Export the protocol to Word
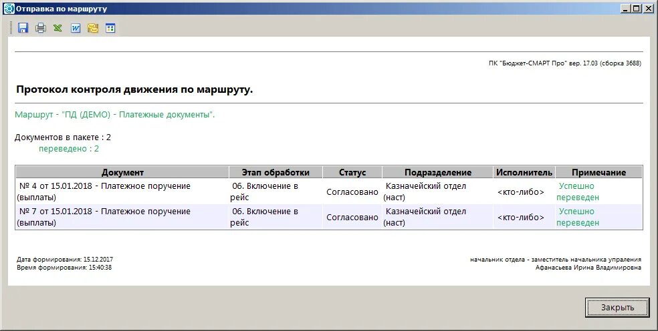 tap(76, 28)
